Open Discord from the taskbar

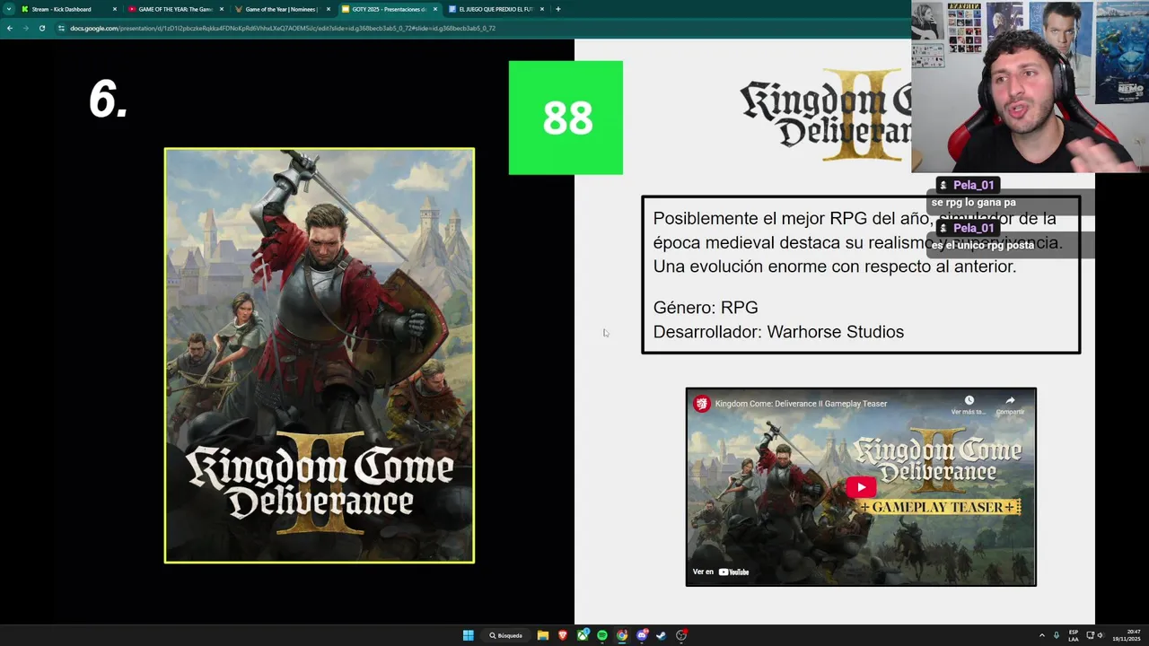click(642, 635)
